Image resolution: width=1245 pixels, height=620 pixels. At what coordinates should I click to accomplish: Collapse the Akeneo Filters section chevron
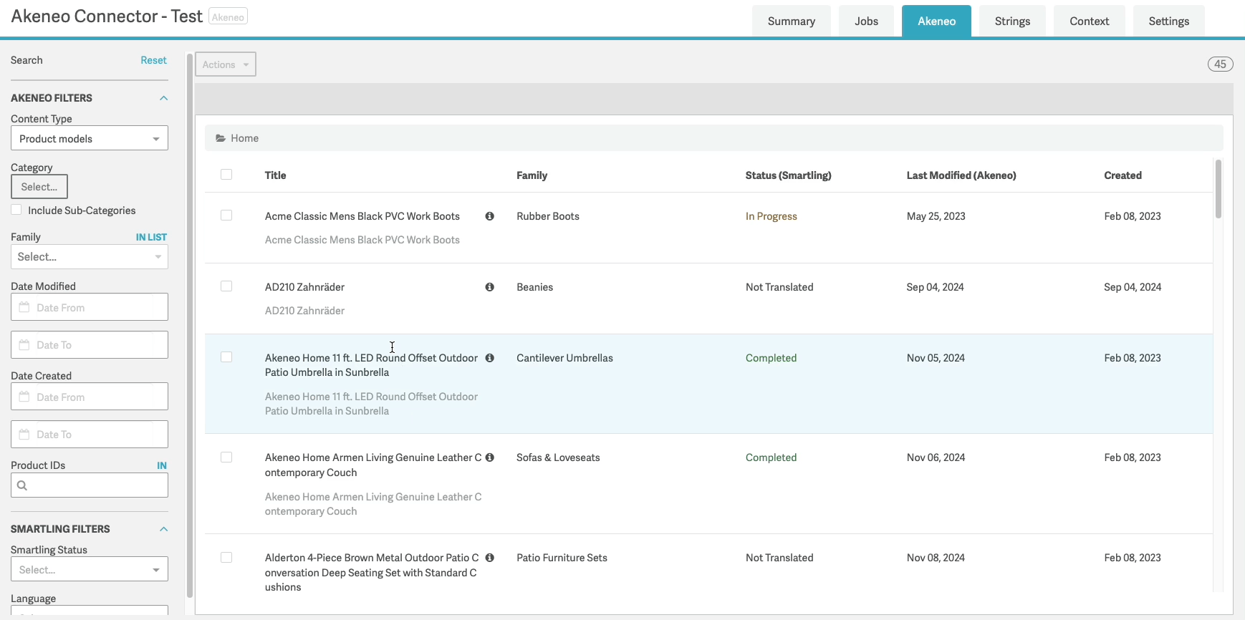(x=163, y=98)
